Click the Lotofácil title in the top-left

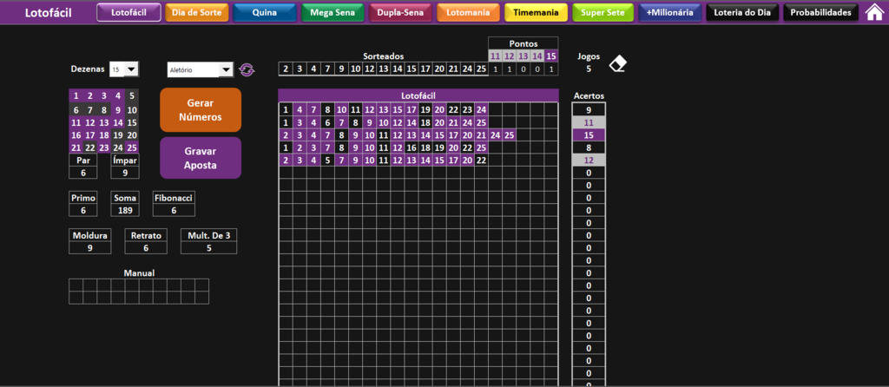49,12
